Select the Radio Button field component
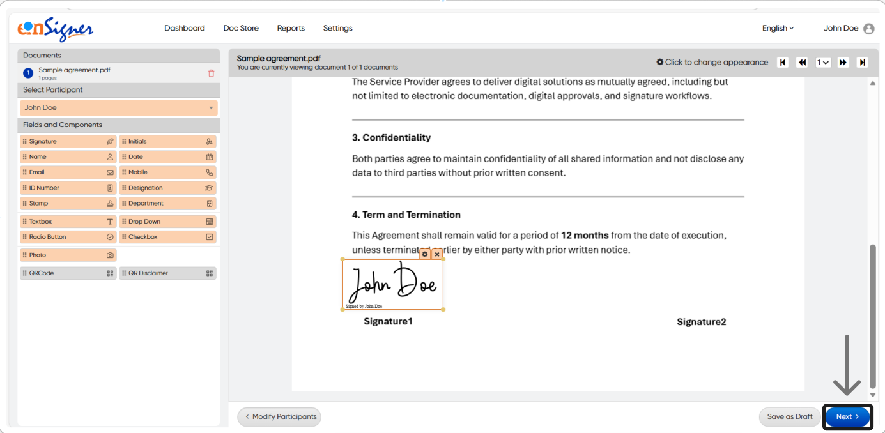Viewport: 885px width, 433px height. 68,237
